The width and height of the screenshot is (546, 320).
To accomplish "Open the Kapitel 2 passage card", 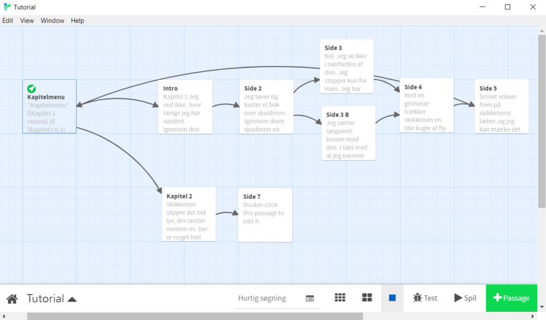I will [x=188, y=214].
